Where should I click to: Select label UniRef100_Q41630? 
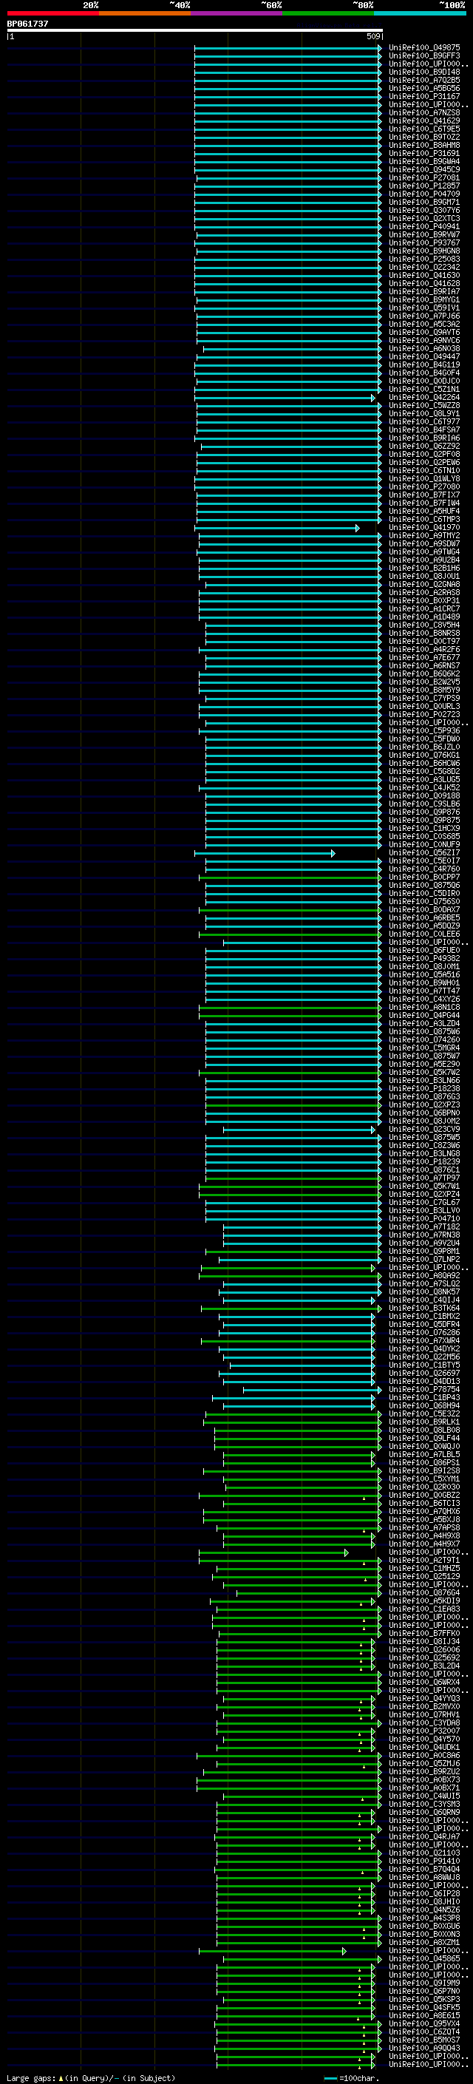(x=424, y=275)
